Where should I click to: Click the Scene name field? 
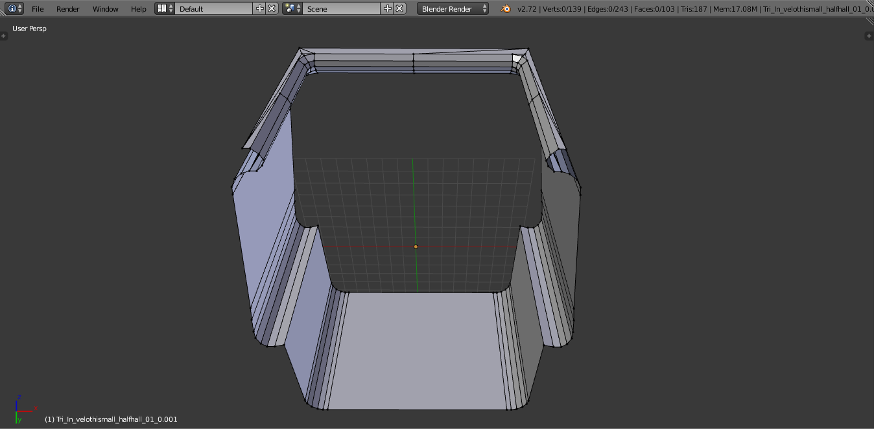(342, 8)
